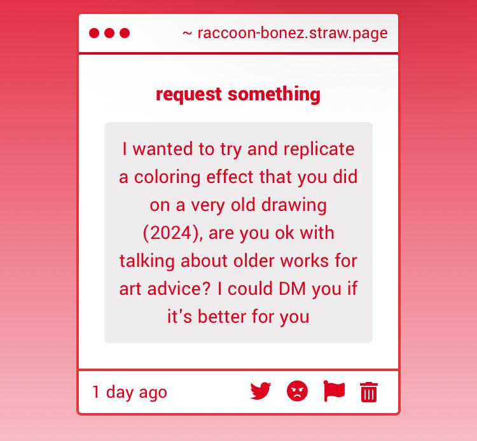Viewport: 477px width, 441px height.
Task: Select the rightmost of the three red dots
Action: tap(125, 33)
